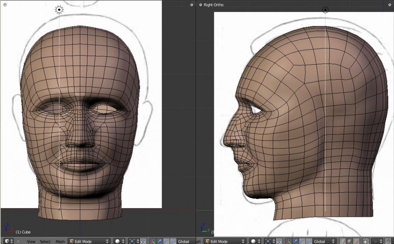Open the View menu in left viewport

pos(31,241)
